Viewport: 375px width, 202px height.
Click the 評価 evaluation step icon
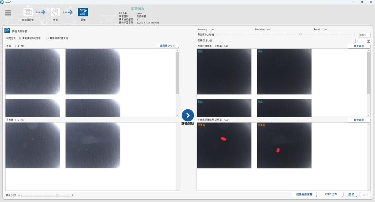[83, 12]
